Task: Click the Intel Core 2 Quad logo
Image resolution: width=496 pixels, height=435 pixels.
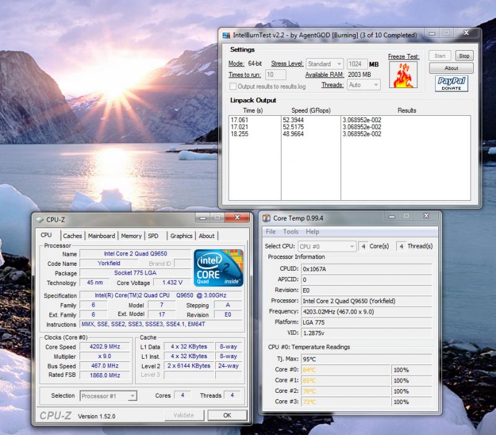Action: coord(218,268)
